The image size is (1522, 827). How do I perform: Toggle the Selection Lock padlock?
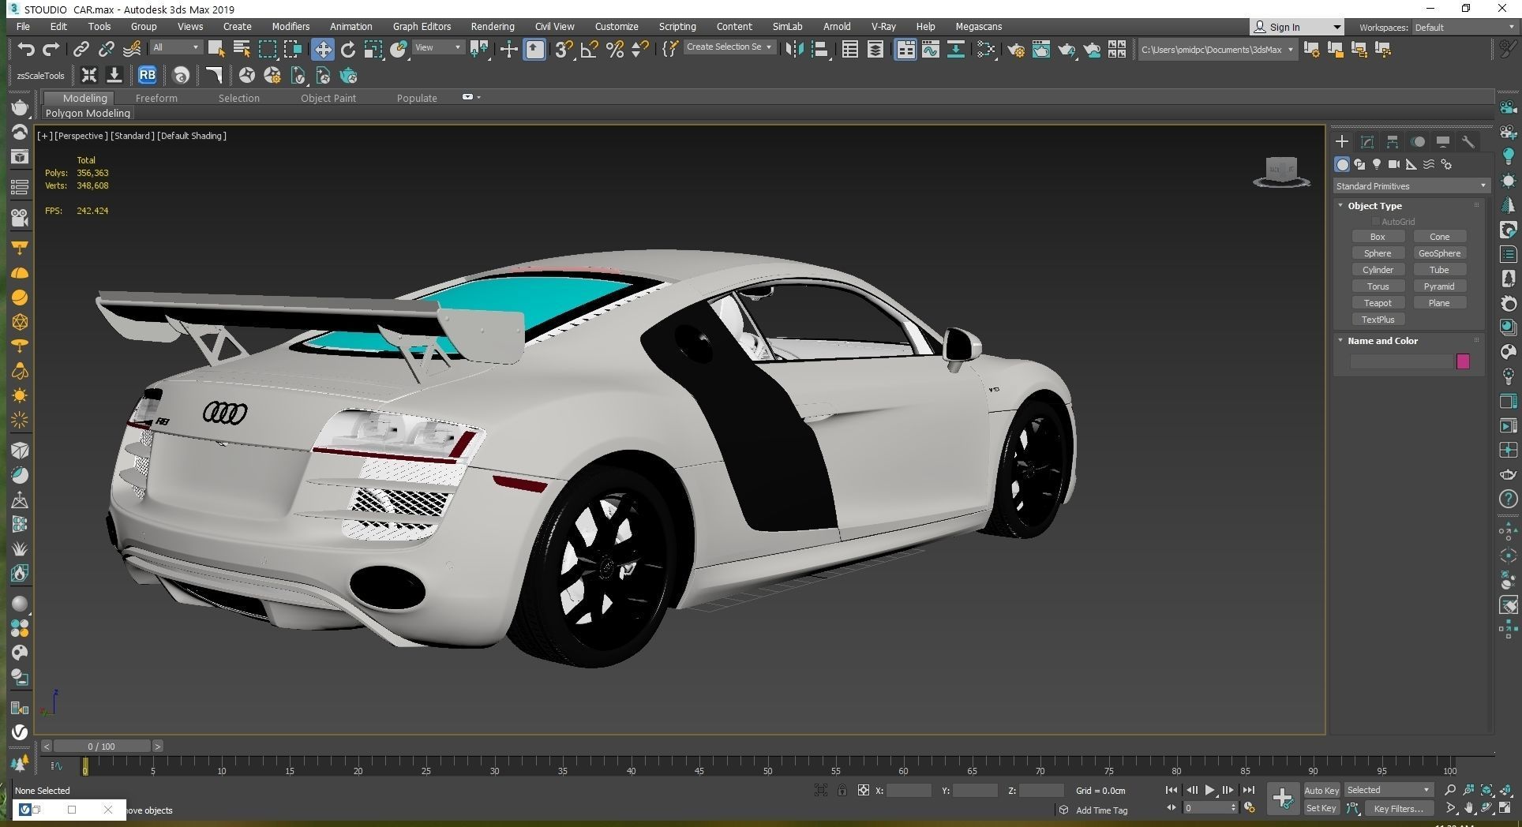click(842, 790)
